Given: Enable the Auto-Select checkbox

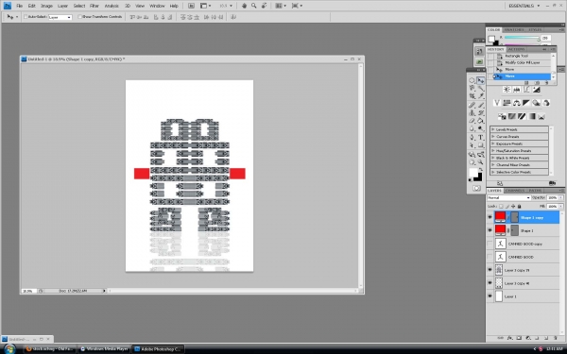Looking at the screenshot, I should click(x=26, y=17).
